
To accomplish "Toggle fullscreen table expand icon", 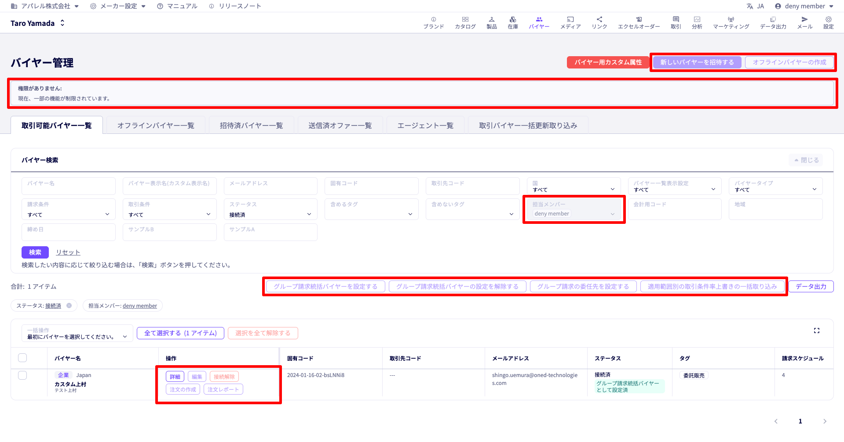I will click(816, 331).
